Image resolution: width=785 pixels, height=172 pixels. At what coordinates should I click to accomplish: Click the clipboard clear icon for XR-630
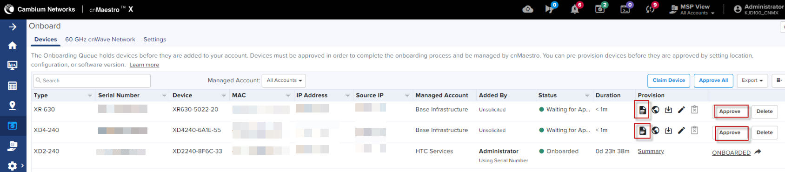694,110
